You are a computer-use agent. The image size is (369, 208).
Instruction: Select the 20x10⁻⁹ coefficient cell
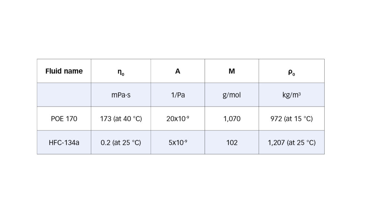tap(178, 119)
